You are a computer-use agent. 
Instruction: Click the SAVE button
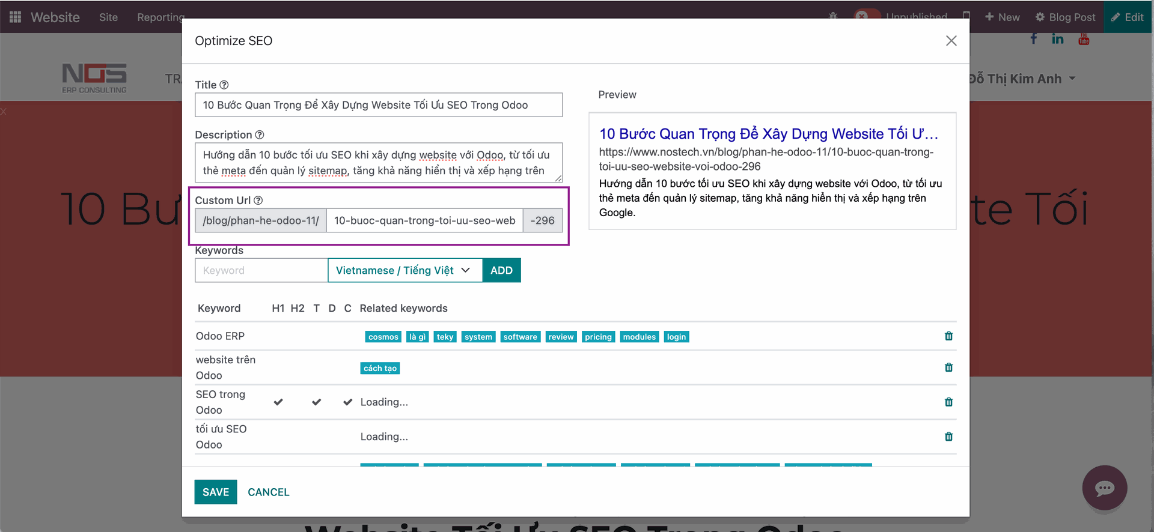(x=216, y=492)
